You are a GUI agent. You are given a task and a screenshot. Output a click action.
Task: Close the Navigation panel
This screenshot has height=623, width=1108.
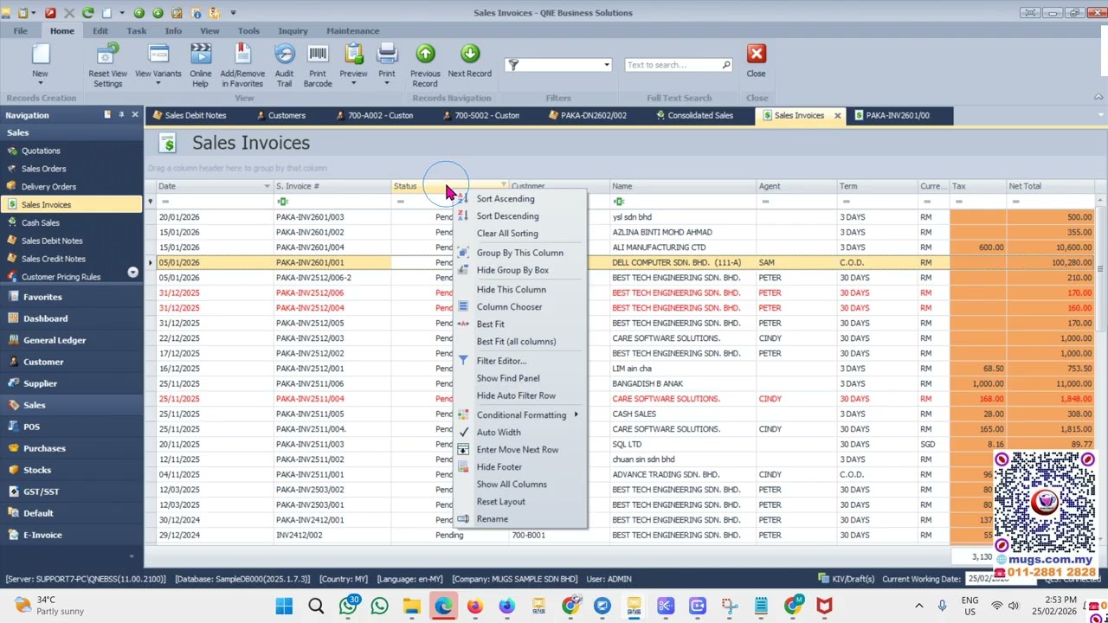135,115
